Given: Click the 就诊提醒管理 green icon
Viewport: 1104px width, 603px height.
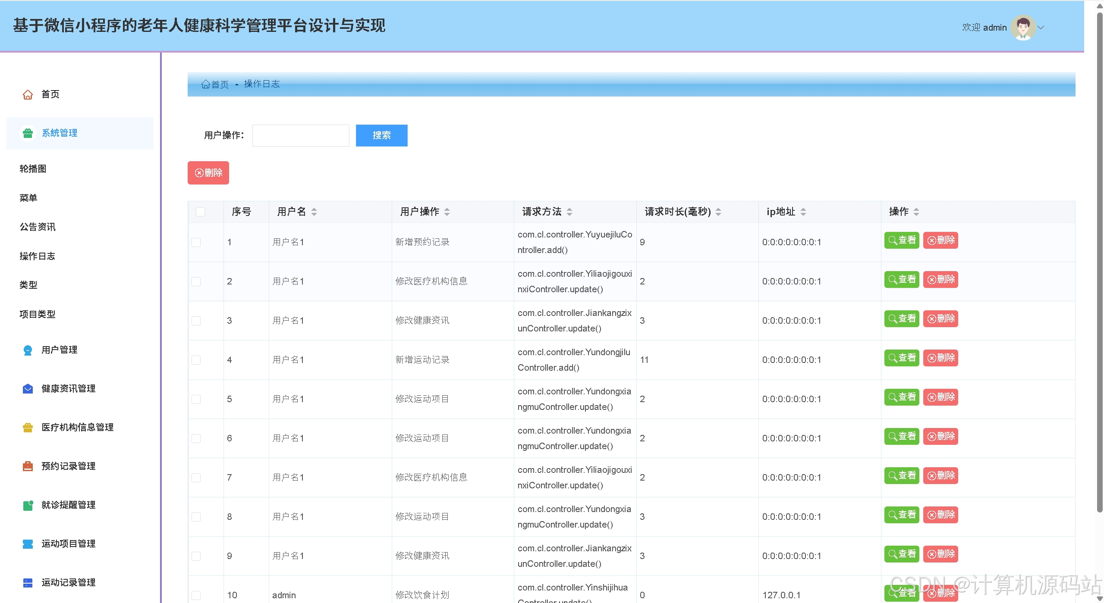Looking at the screenshot, I should click(28, 505).
